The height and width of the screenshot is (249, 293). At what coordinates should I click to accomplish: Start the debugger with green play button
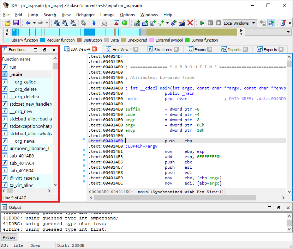point(202,23)
